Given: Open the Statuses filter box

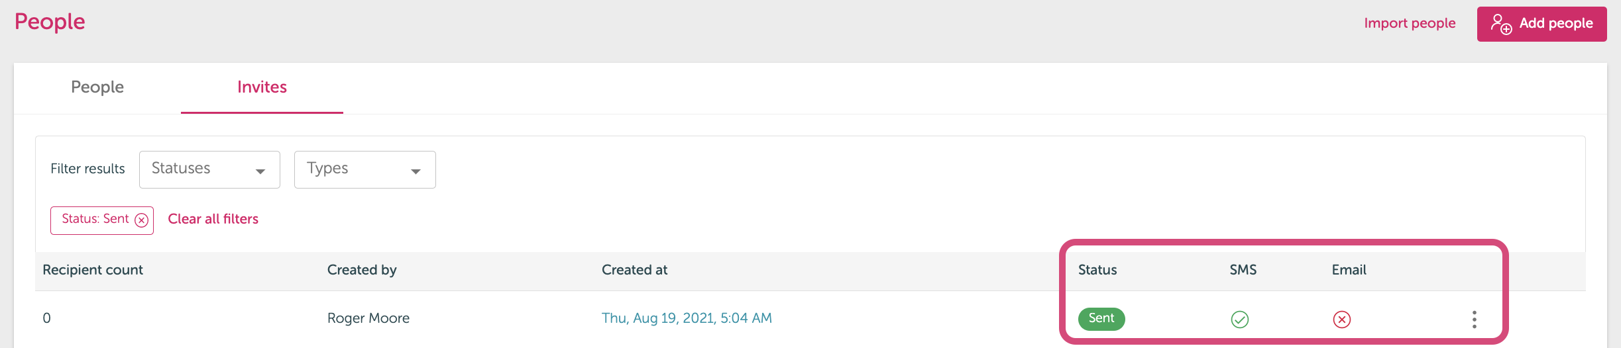Looking at the screenshot, I should [209, 169].
